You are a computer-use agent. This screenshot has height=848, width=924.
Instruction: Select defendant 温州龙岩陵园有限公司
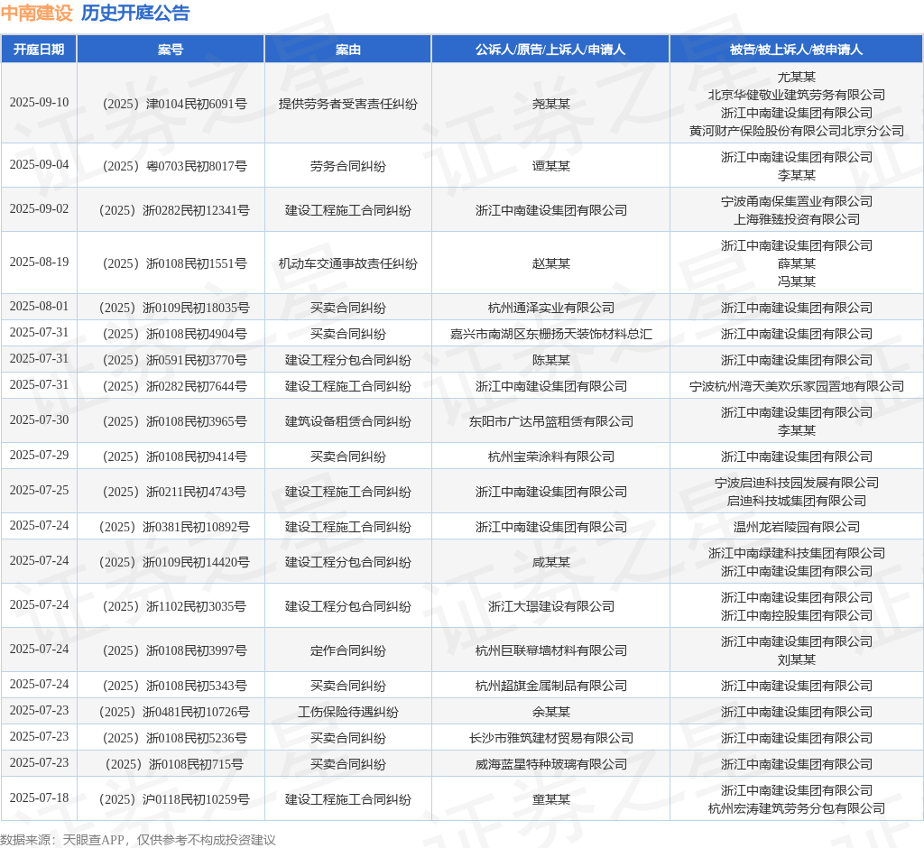coord(796,527)
